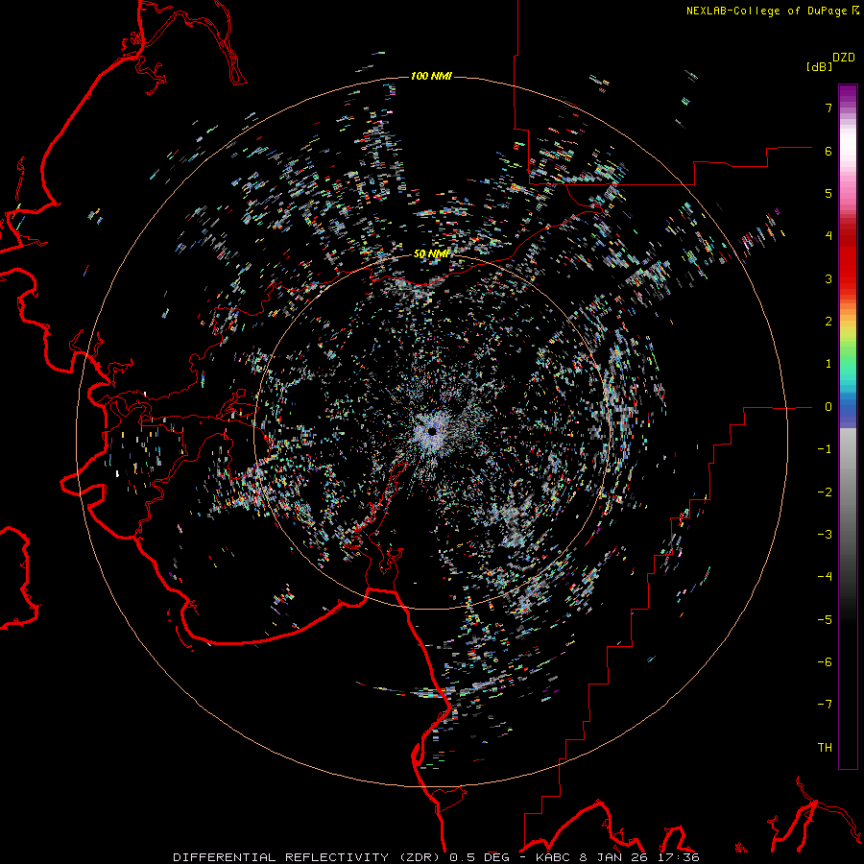Click the DZD legend title
Viewport: 864px width, 864px height.
click(844, 58)
